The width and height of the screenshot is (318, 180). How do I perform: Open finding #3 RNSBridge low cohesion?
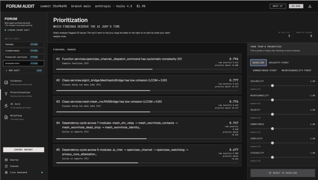147,106
